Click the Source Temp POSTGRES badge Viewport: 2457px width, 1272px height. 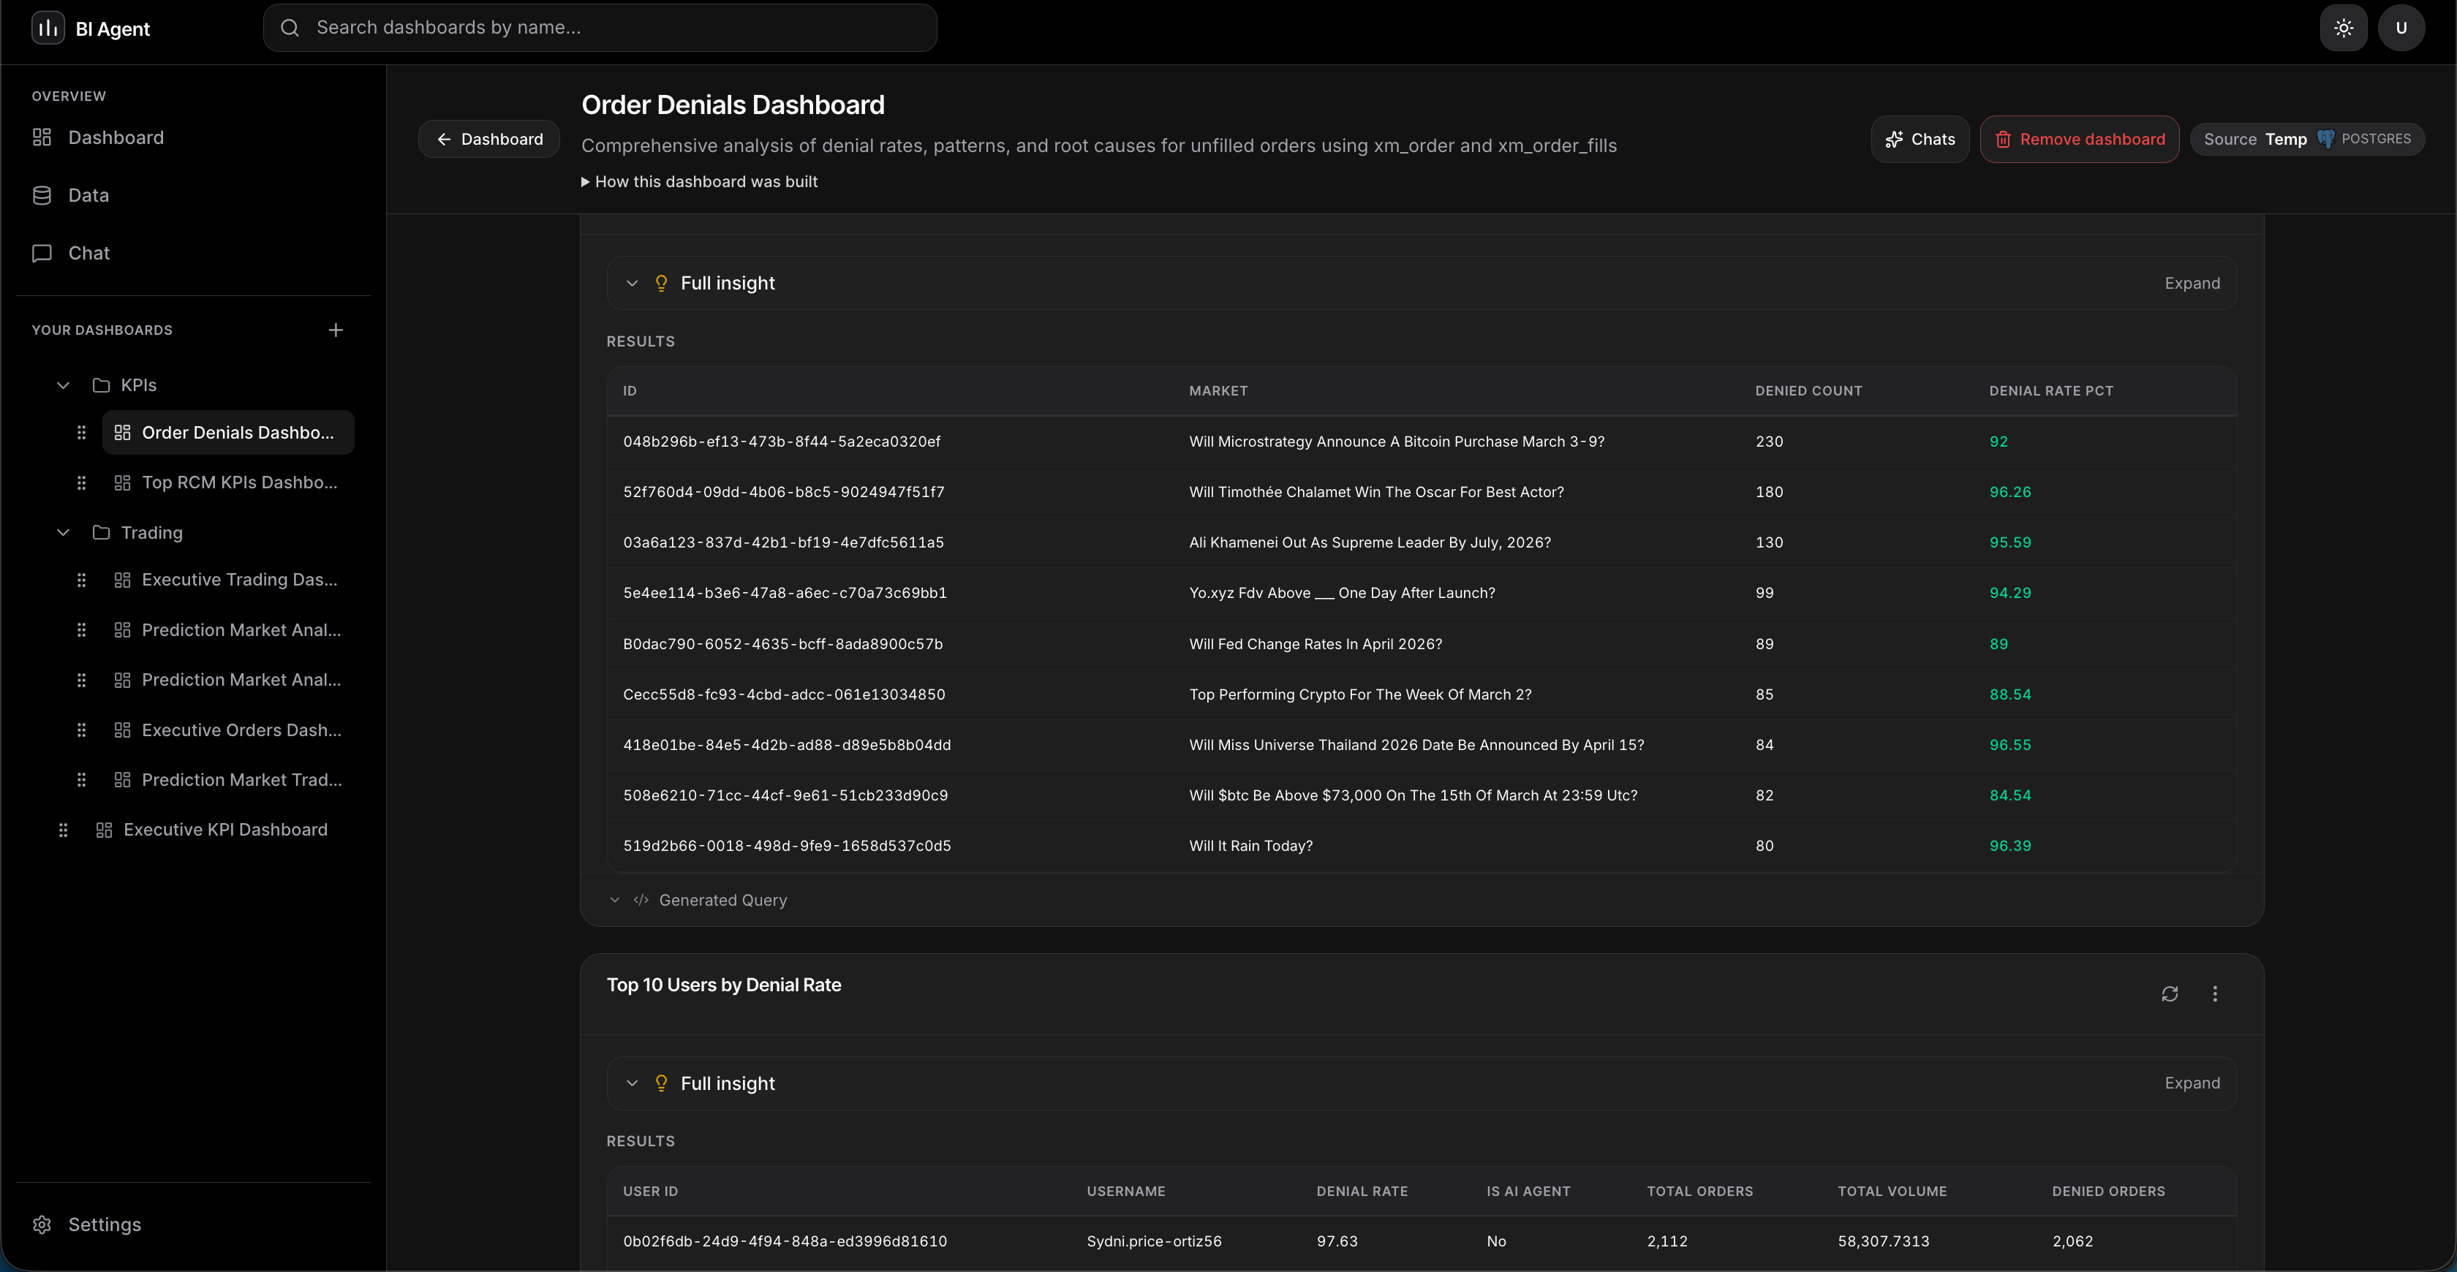2306,139
